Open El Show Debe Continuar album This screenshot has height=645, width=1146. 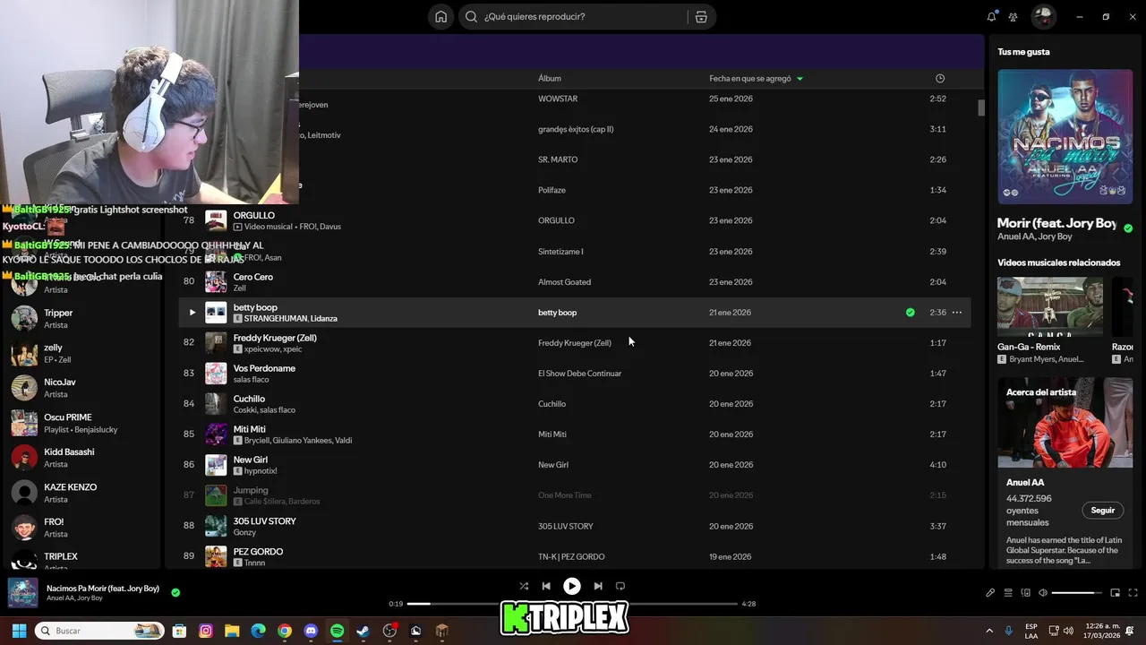point(579,374)
